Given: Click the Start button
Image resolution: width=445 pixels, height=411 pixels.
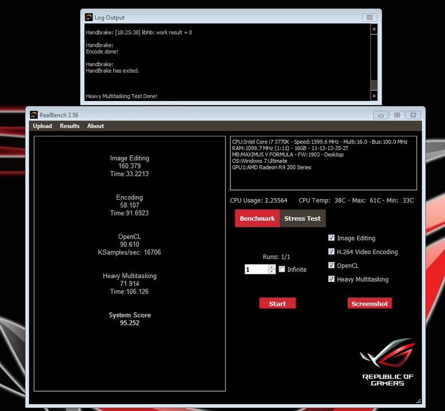Looking at the screenshot, I should [278, 304].
